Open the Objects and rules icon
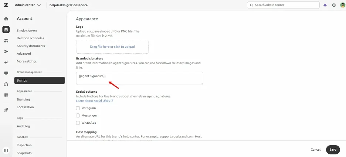Screen dimensions: 346x157 6,84
